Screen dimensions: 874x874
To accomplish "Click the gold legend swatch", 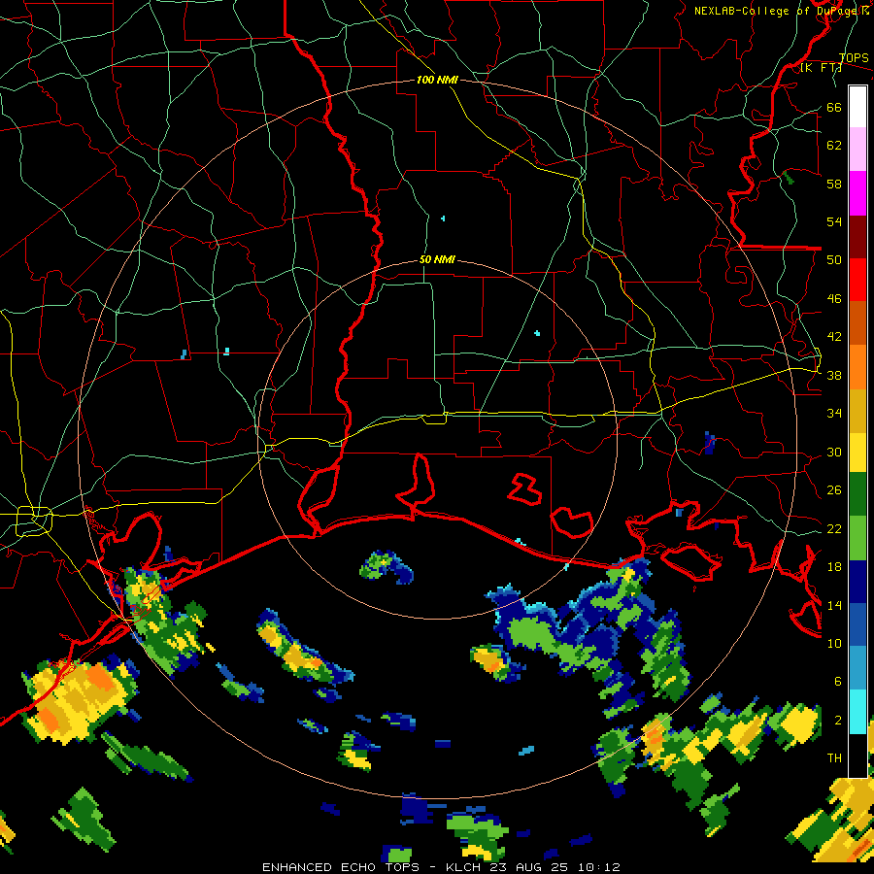I will pos(857,412).
